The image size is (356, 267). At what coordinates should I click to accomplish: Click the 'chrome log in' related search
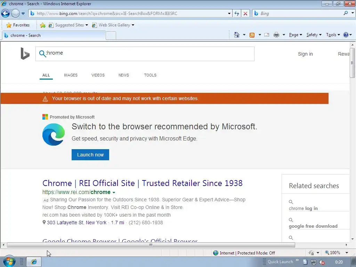click(303, 209)
